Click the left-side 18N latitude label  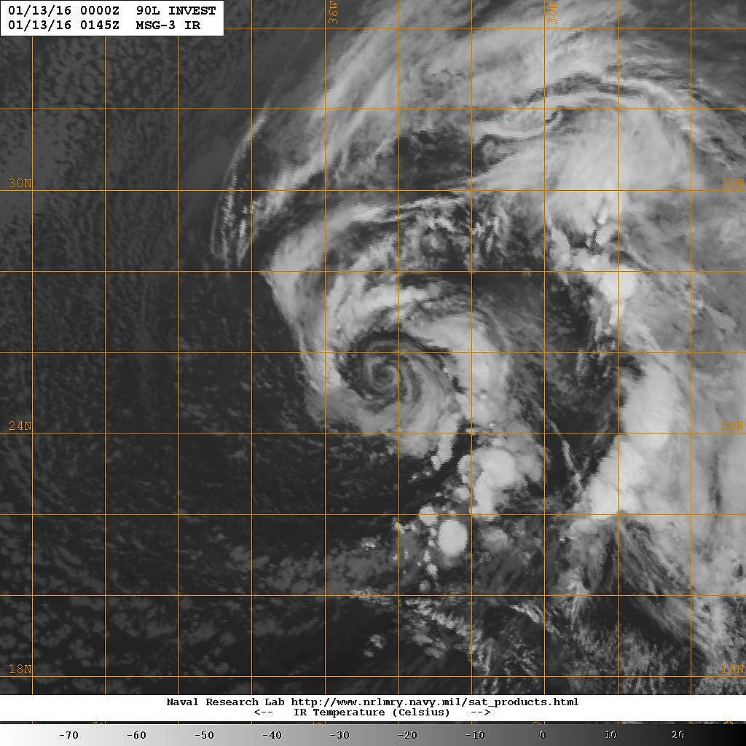pyautogui.click(x=20, y=669)
